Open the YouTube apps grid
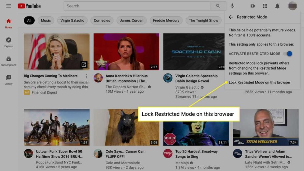Viewport: 304px width, 171px height. (265, 6)
